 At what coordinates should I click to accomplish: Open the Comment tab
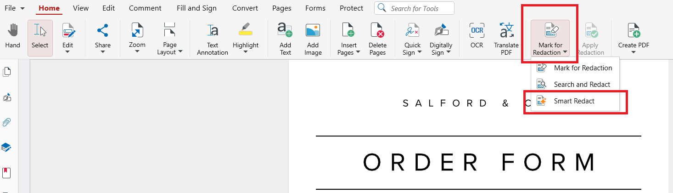(x=145, y=8)
